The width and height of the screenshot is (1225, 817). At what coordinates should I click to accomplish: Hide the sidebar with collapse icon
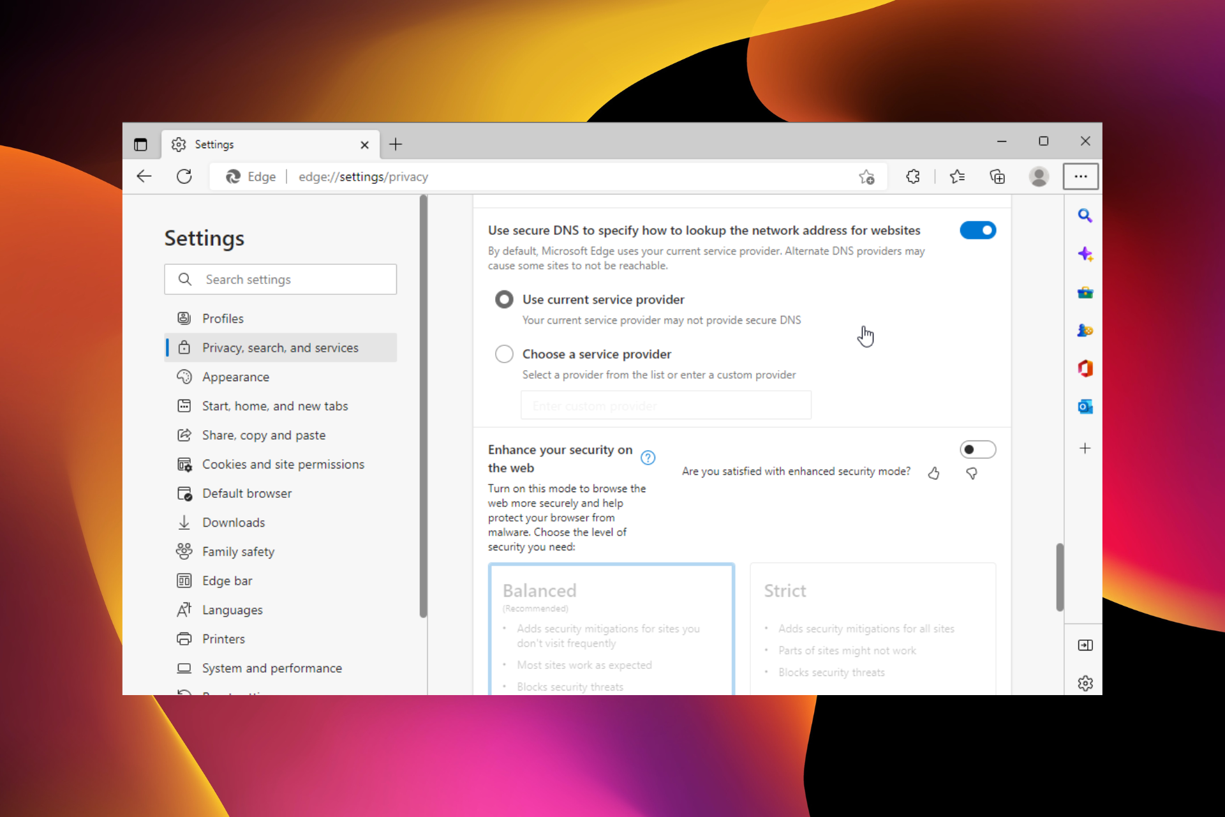pyautogui.click(x=1085, y=645)
